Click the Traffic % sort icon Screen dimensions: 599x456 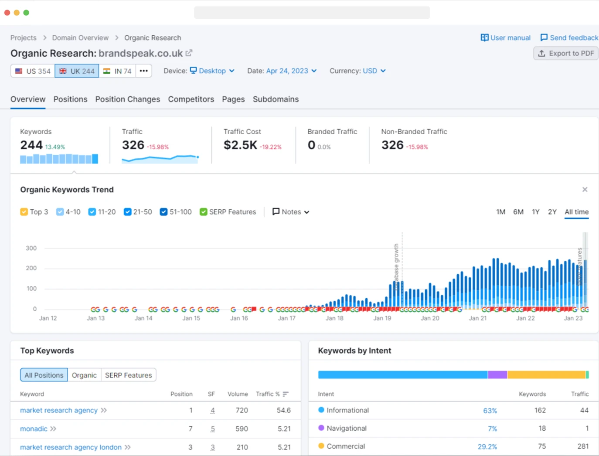286,394
